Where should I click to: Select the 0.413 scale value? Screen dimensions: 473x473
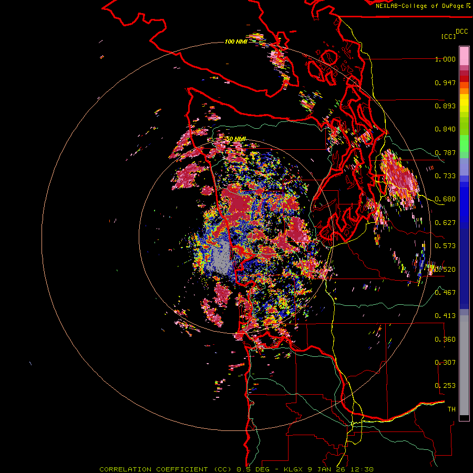point(445,316)
